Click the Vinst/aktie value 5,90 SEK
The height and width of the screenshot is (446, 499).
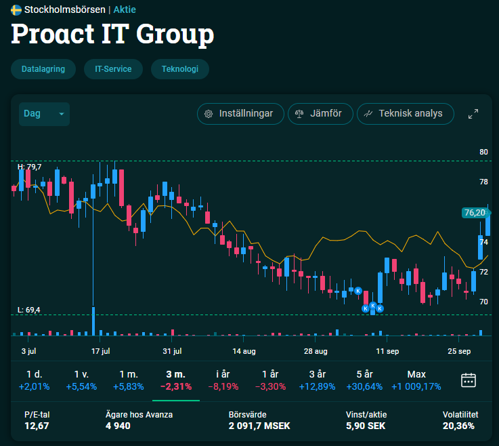click(x=366, y=426)
